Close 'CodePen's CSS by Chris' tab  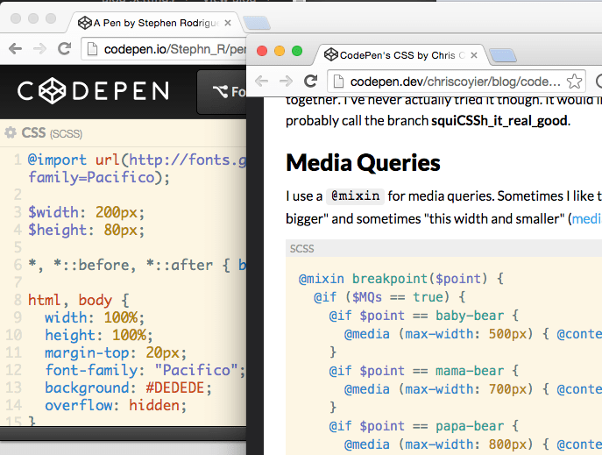tap(474, 55)
